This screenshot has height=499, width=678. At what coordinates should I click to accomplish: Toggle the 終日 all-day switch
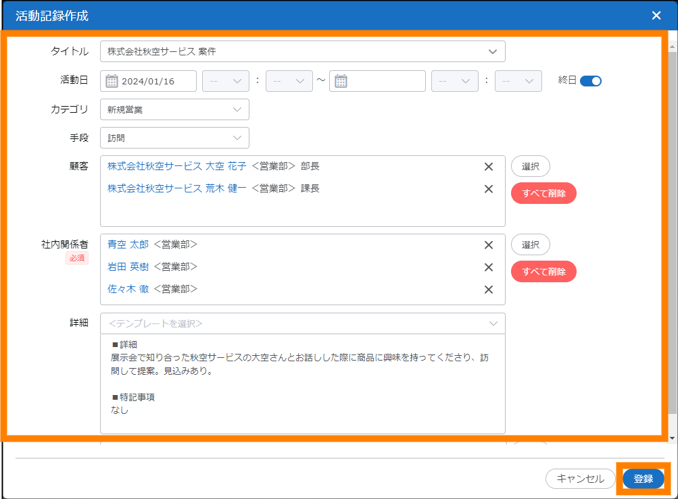pyautogui.click(x=590, y=81)
